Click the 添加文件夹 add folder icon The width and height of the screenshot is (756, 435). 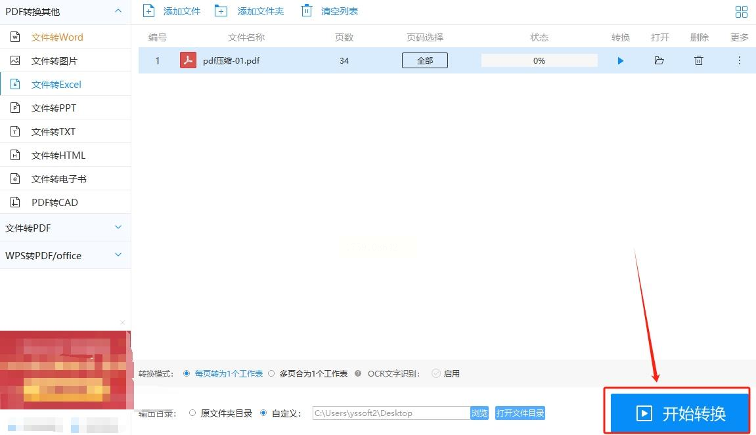221,11
